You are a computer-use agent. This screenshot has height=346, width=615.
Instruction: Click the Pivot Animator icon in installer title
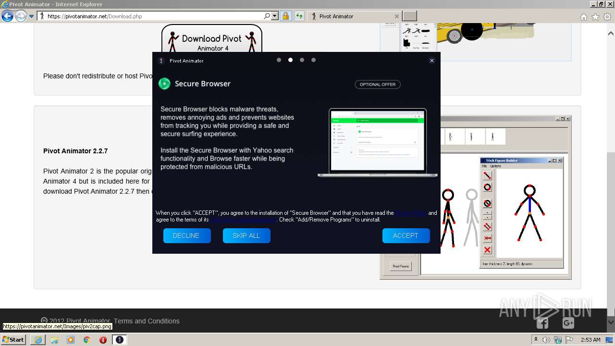pyautogui.click(x=161, y=61)
